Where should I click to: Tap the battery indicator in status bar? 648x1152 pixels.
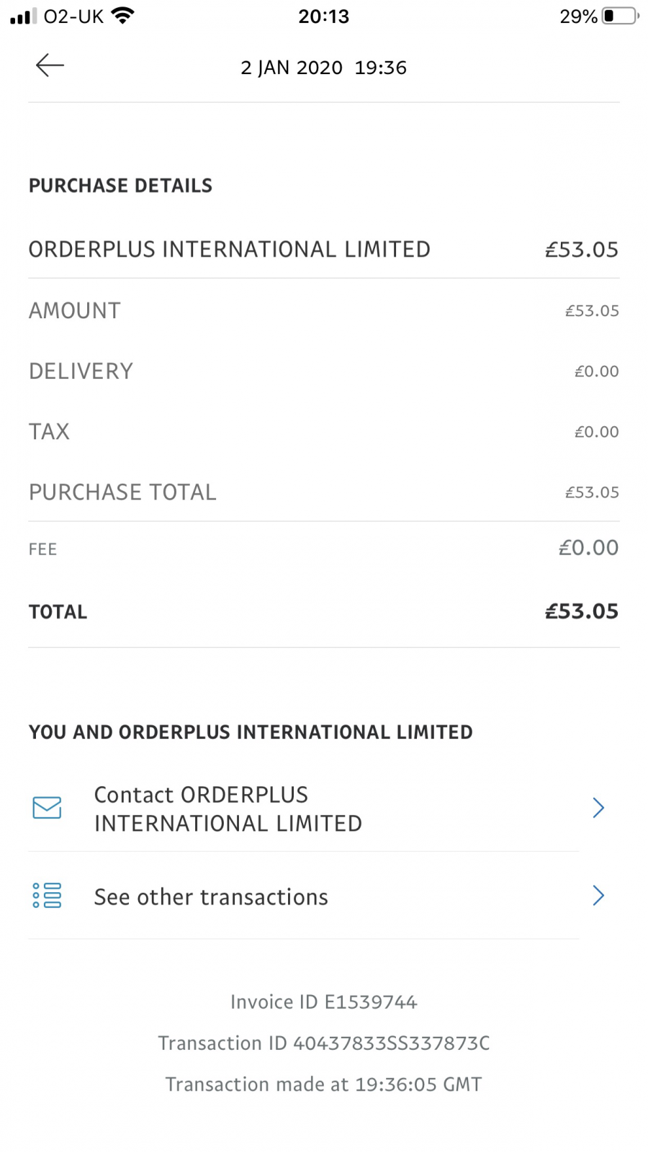tap(621, 16)
